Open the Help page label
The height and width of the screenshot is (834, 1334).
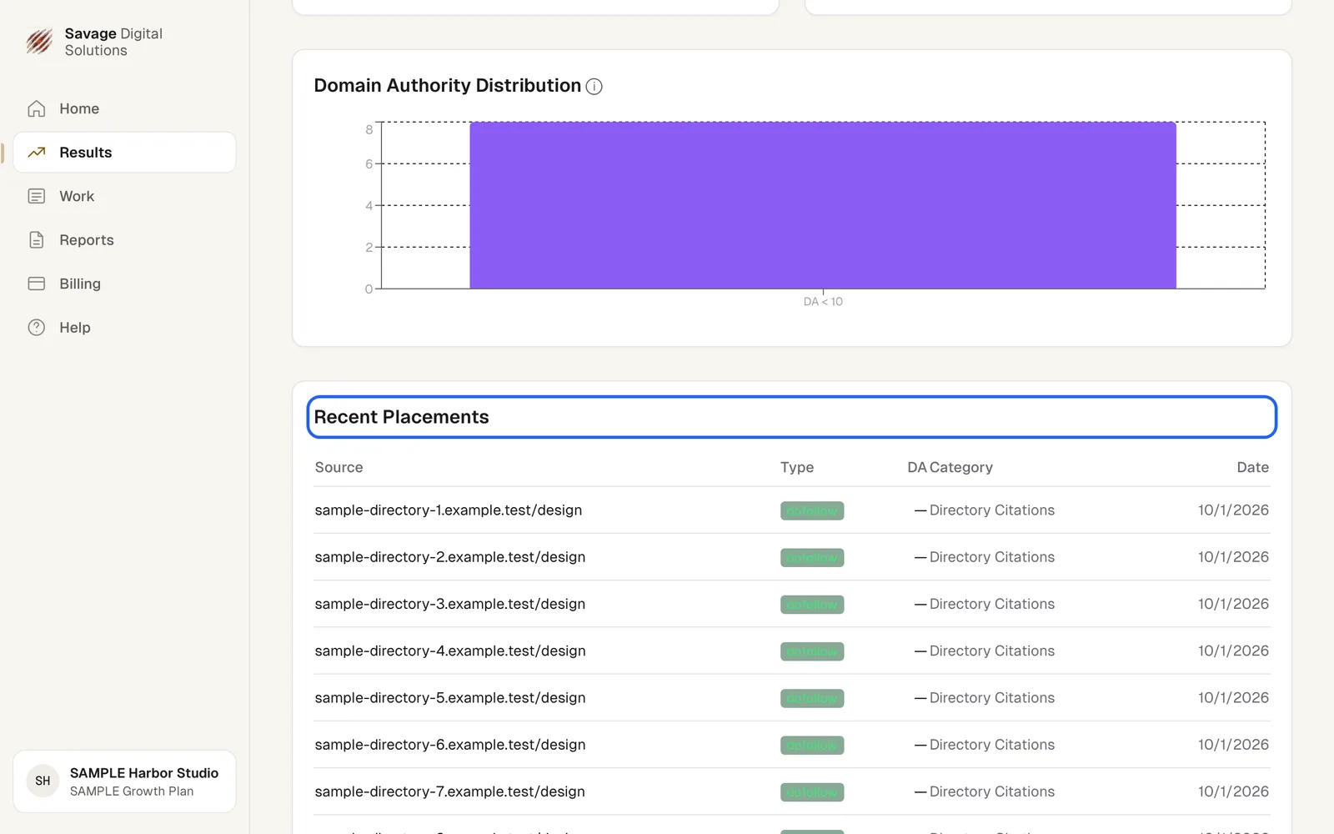(x=75, y=328)
